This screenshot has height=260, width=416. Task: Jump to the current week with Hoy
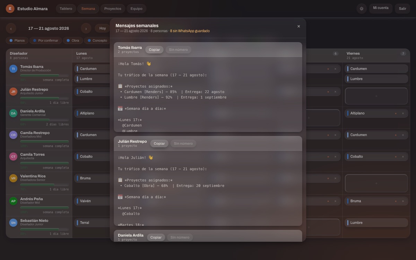(x=103, y=28)
